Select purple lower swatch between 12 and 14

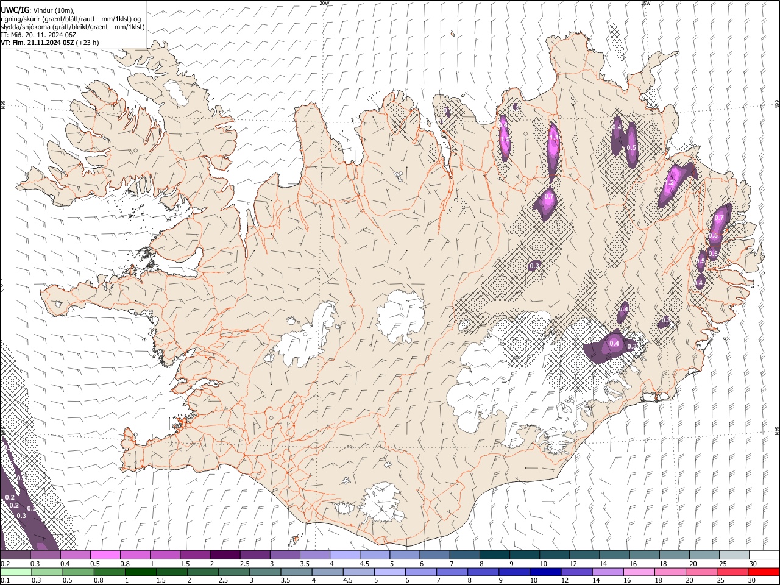pos(577,572)
